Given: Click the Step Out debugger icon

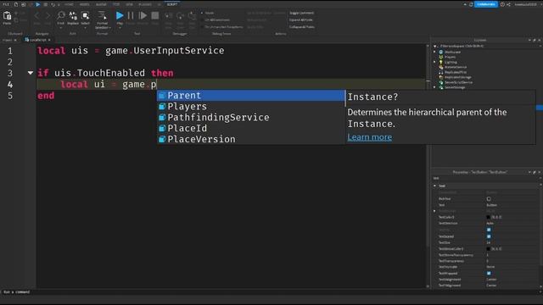Looking at the screenshot, I should 193,16.
